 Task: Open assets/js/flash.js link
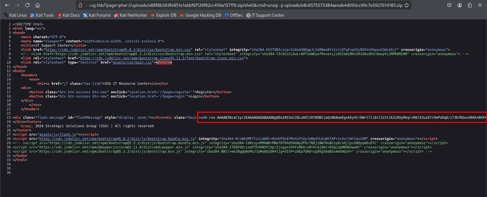coord(58,135)
